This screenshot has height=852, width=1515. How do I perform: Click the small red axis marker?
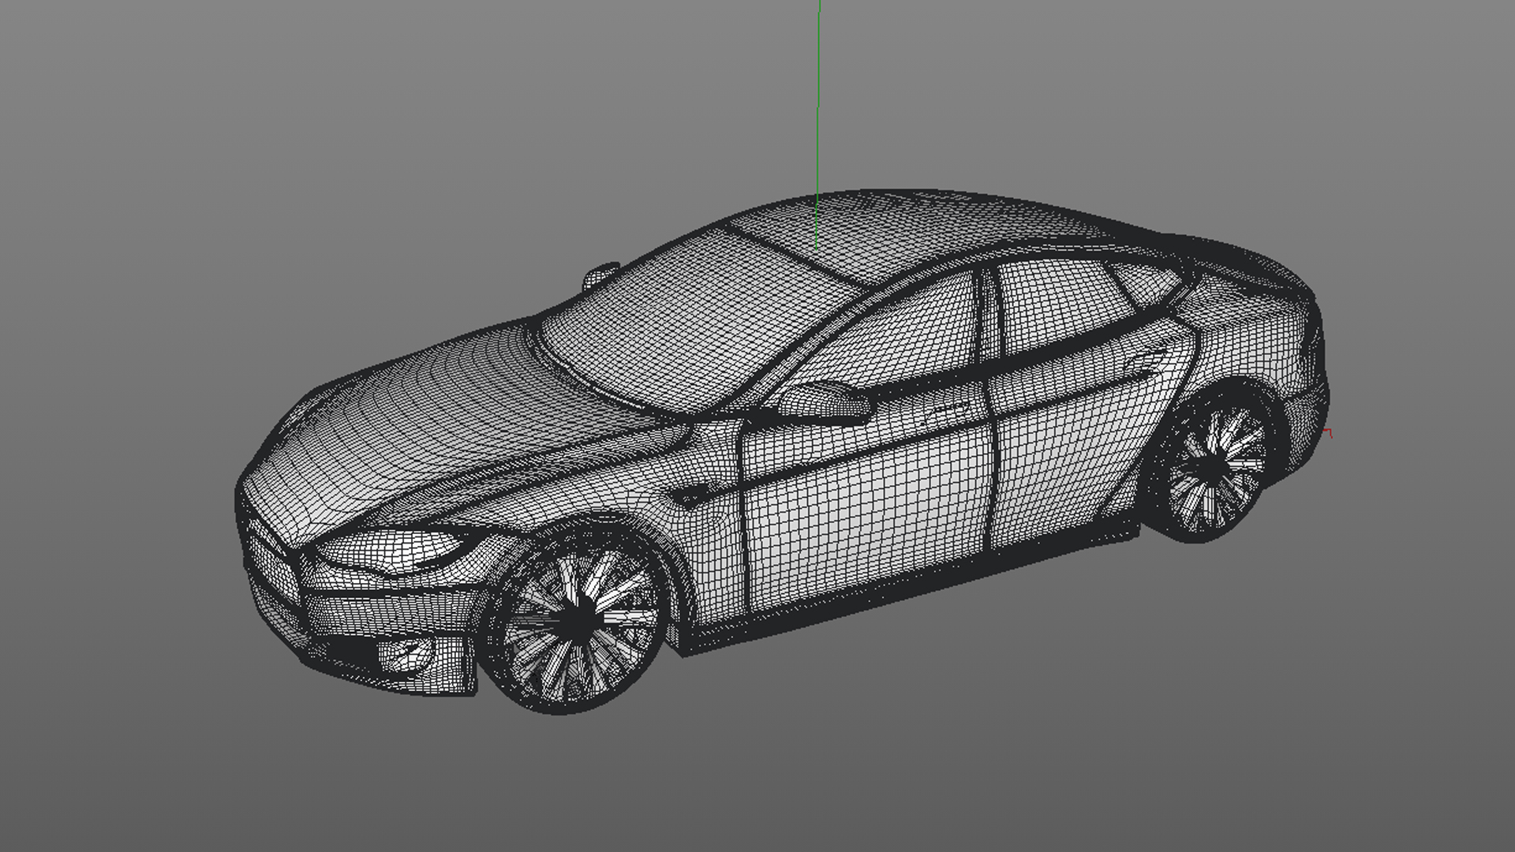click(1329, 432)
